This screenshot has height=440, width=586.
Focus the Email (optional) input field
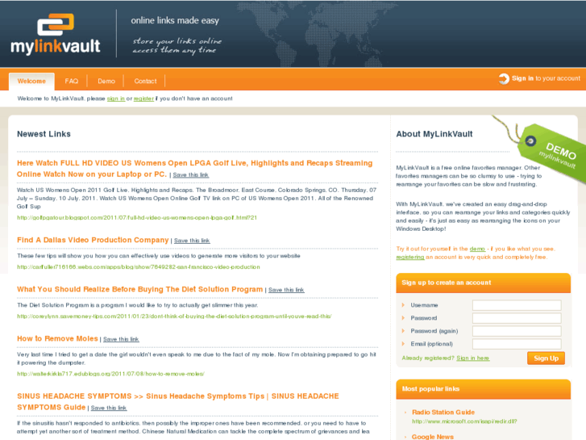click(x=517, y=344)
